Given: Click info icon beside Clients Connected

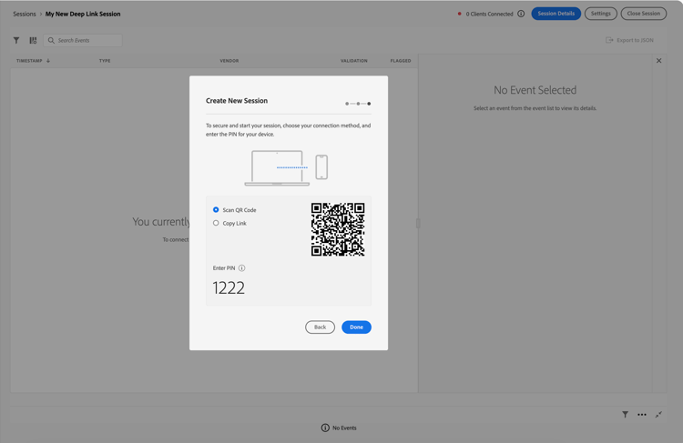Looking at the screenshot, I should 521,14.
